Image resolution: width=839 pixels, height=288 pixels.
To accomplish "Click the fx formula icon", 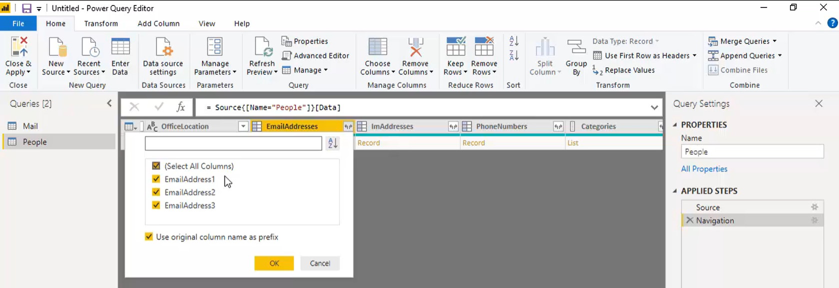I will tap(180, 107).
